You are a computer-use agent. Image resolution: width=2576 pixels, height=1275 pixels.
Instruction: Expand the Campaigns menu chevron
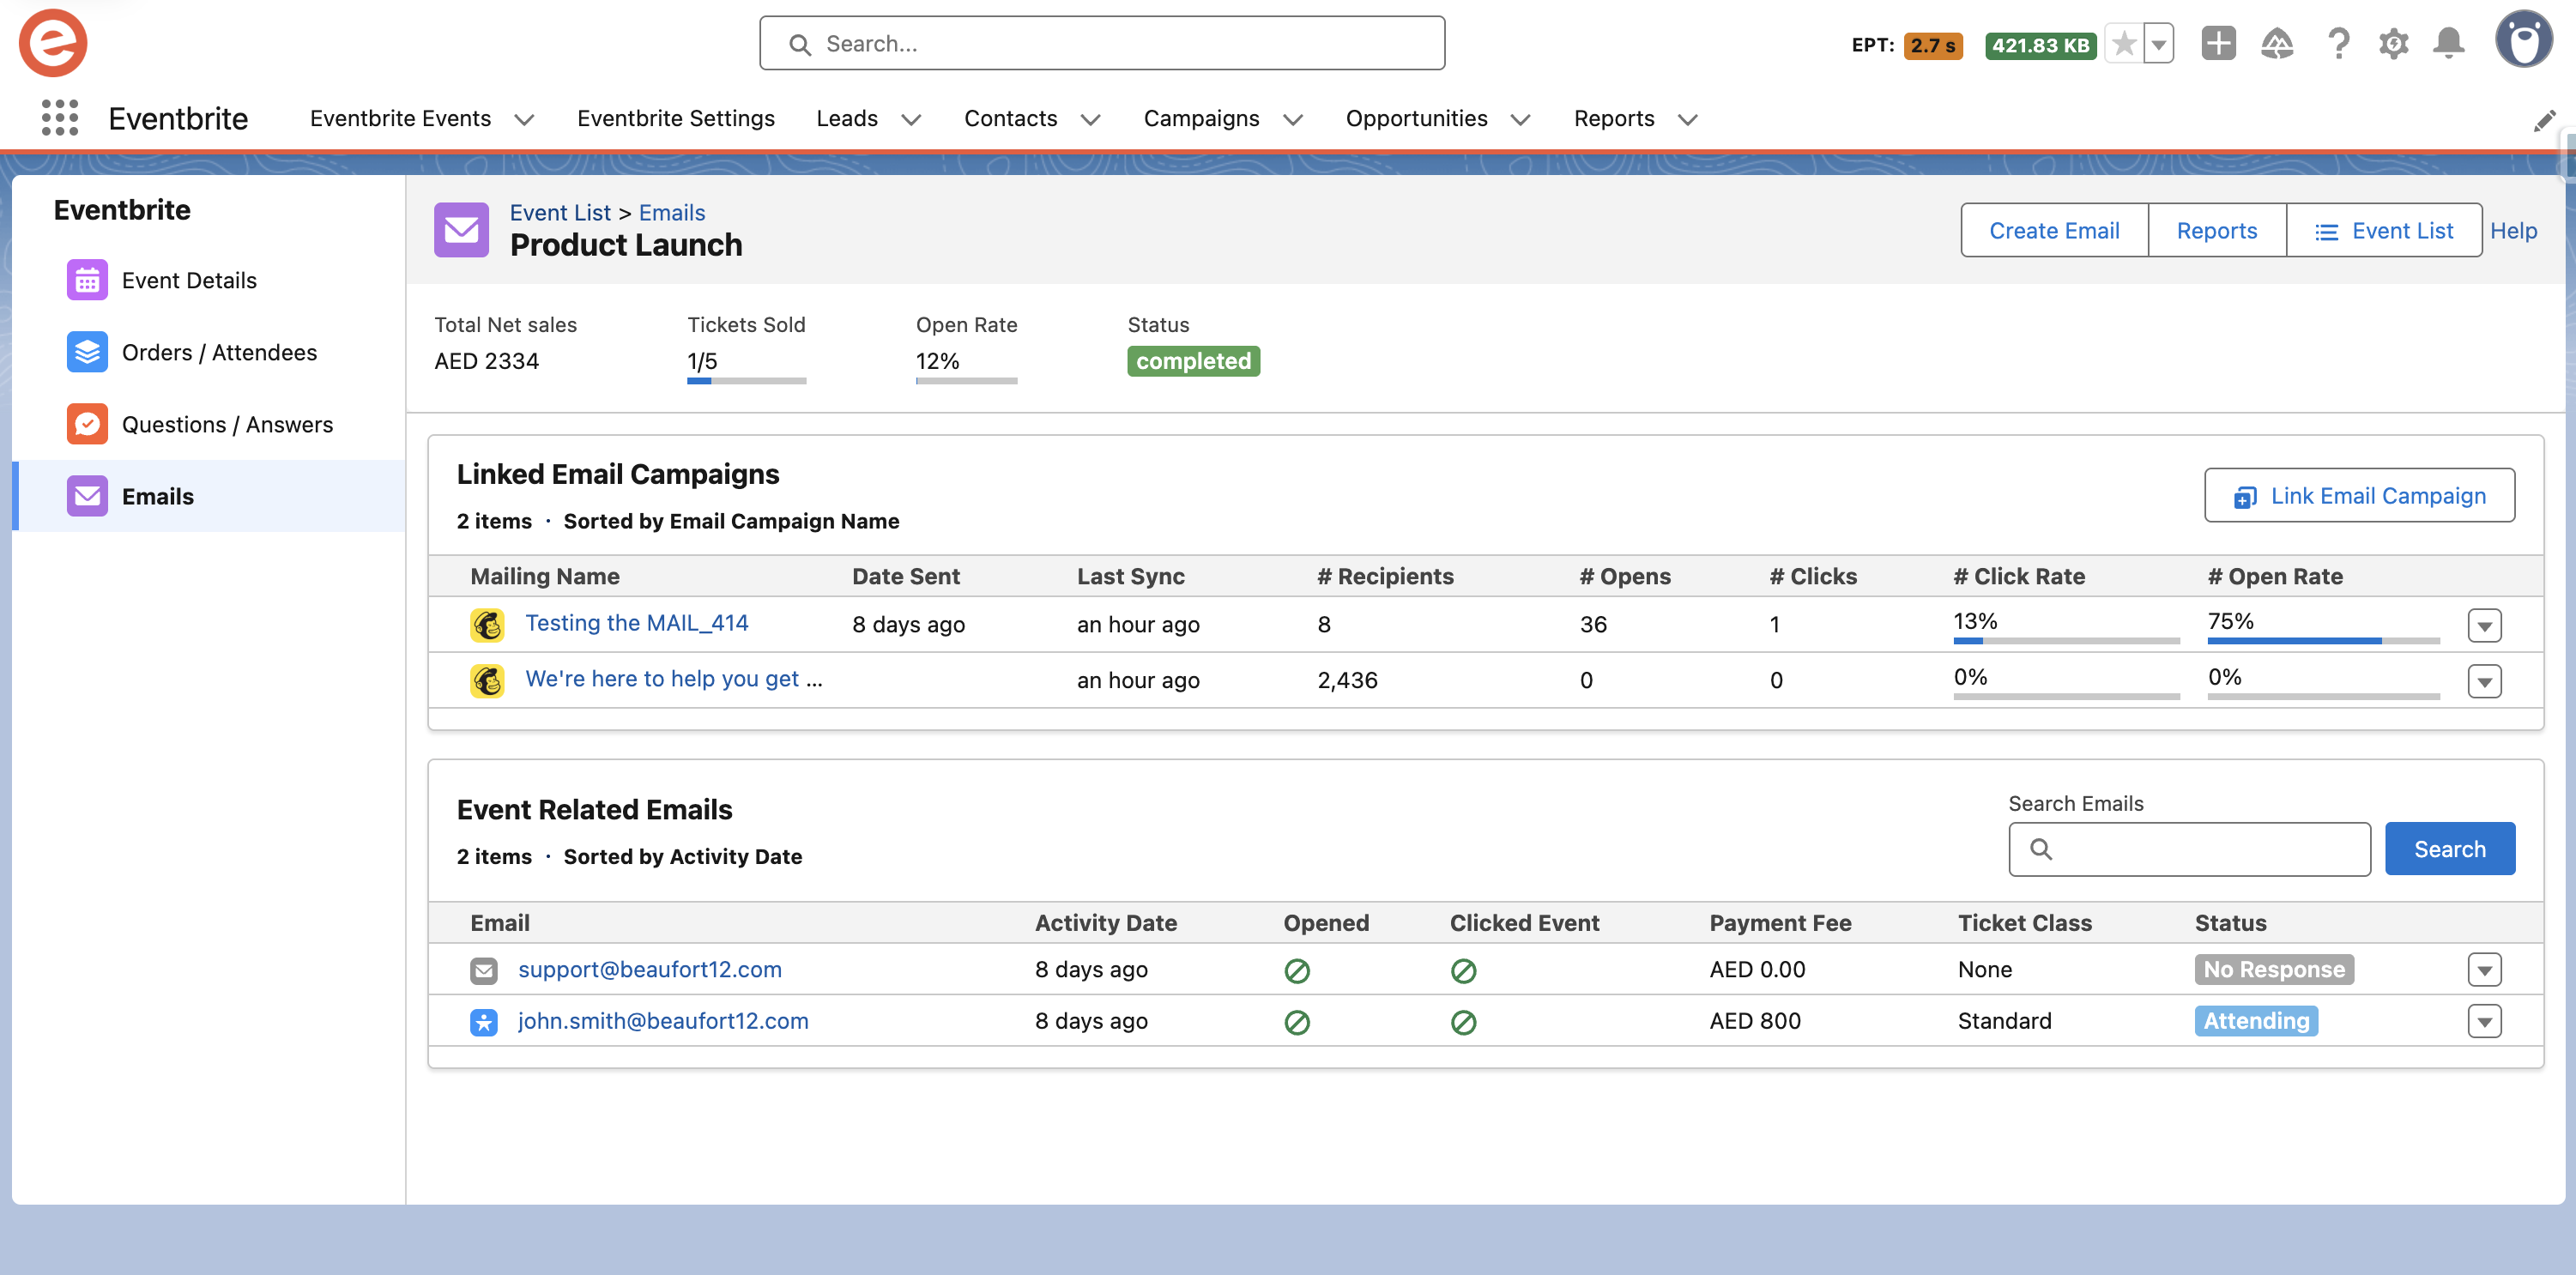click(x=1293, y=120)
